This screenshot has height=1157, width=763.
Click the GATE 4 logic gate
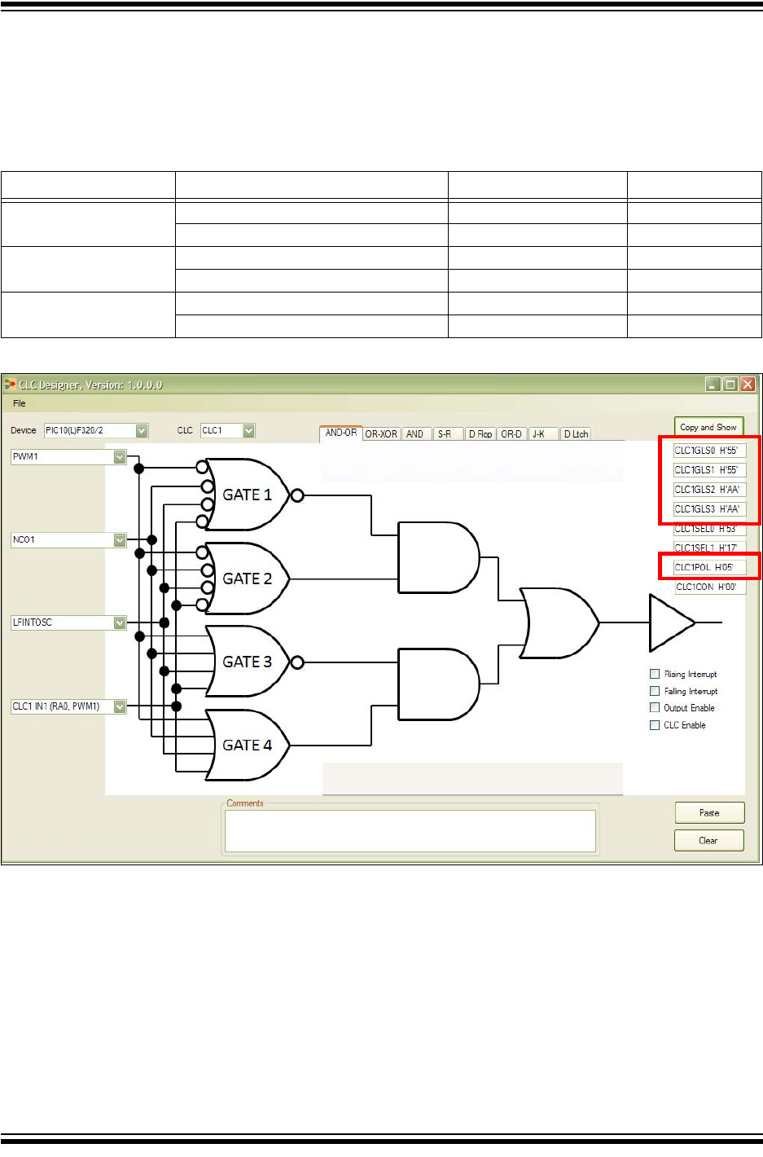coord(247,746)
